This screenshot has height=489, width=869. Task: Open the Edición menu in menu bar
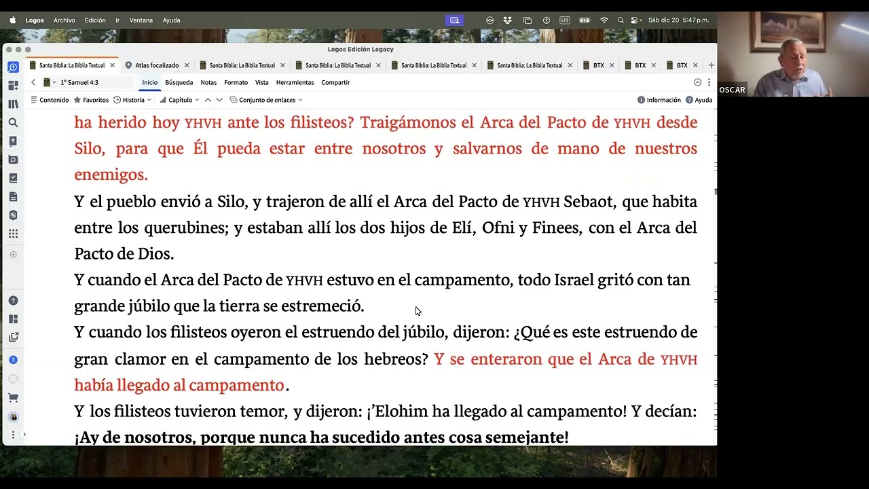(x=95, y=20)
